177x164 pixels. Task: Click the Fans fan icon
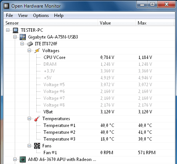pos(37,146)
